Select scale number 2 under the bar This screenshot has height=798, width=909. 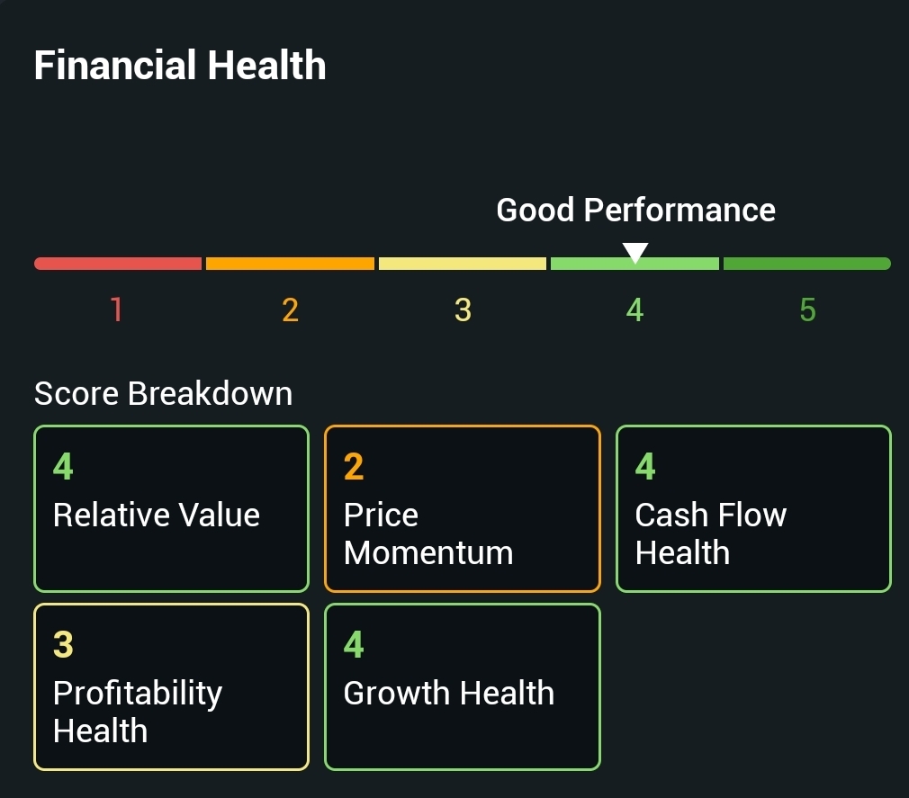pos(290,310)
